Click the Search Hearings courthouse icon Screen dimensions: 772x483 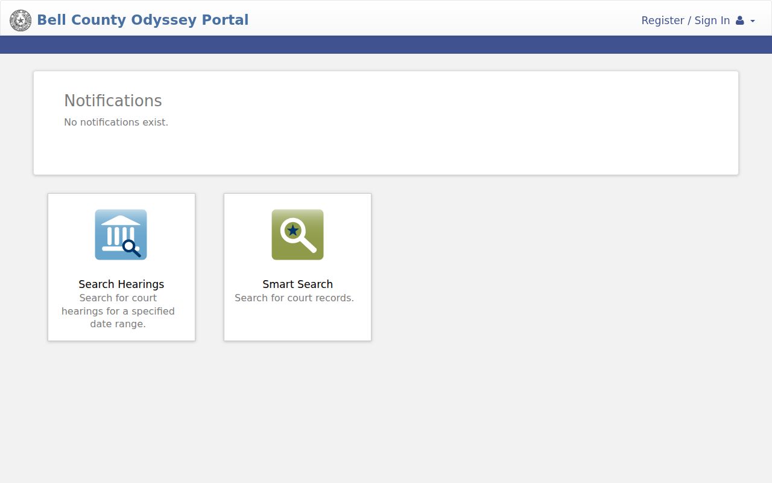point(121,235)
